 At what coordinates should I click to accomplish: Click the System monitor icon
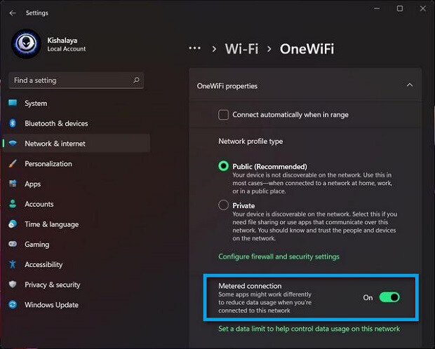tap(13, 103)
